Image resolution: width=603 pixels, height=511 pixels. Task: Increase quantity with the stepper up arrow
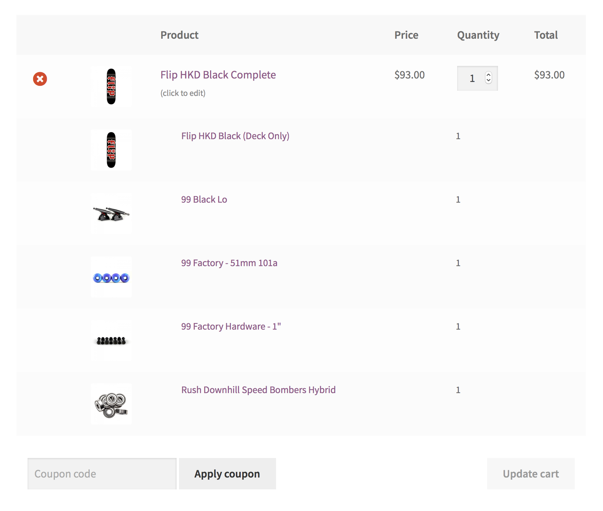pyautogui.click(x=489, y=75)
